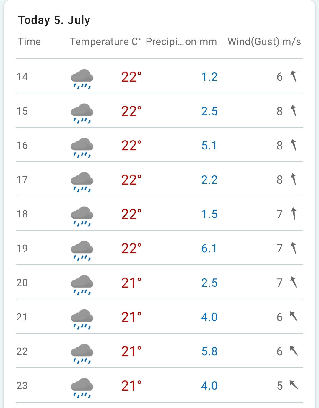Click the 22° temperature at hour 17
Image resolution: width=319 pixels, height=408 pixels.
[131, 180]
